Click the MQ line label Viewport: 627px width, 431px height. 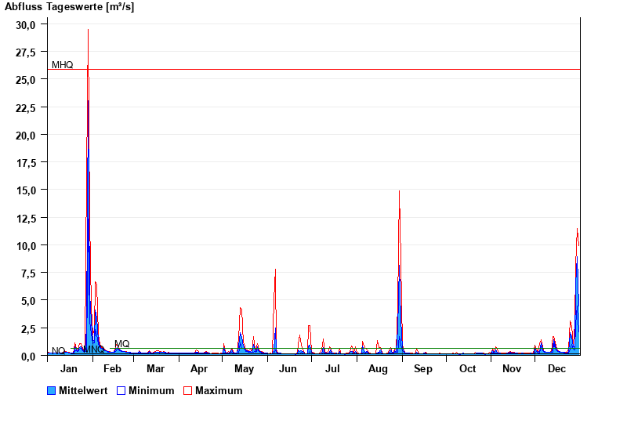pos(122,344)
